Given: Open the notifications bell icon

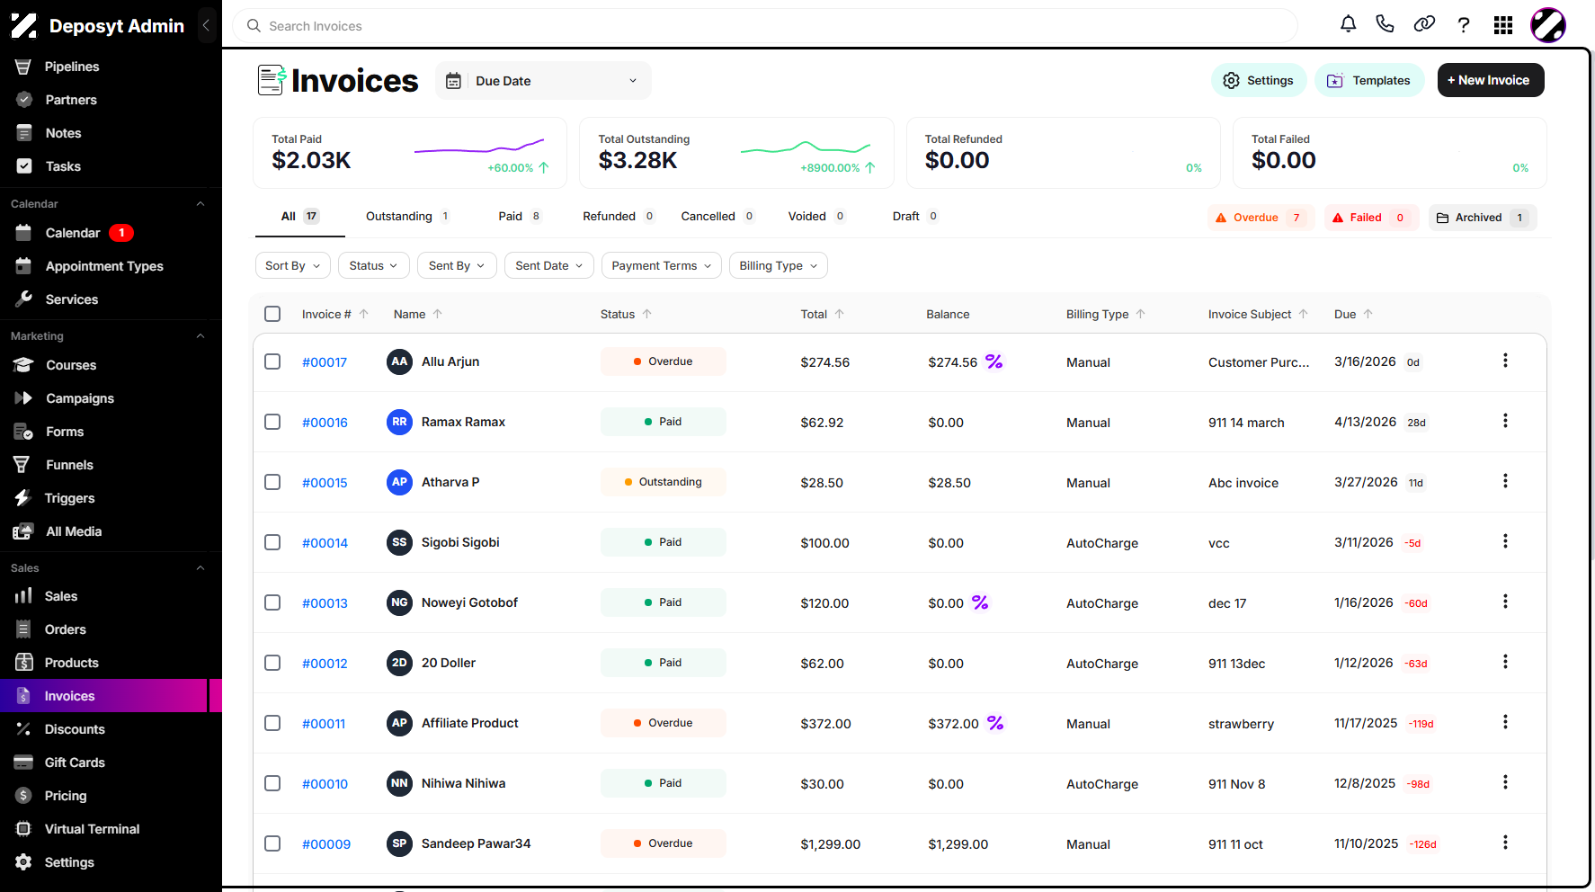Looking at the screenshot, I should pyautogui.click(x=1348, y=25).
